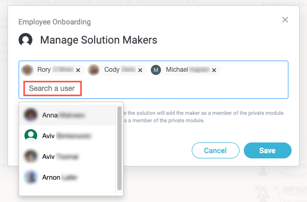Click Rory's avatar in the chip
Screen dimensions: 307x202
[x=28, y=70]
